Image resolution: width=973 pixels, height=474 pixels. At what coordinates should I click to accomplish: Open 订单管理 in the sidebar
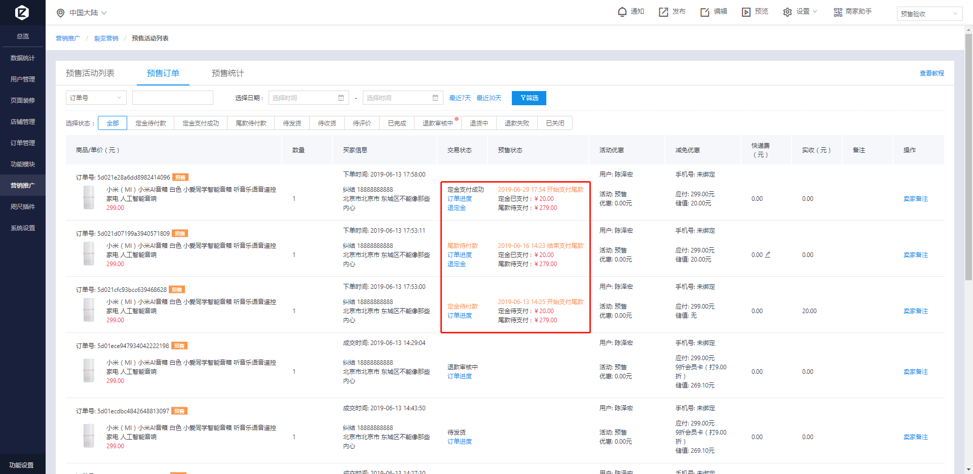23,143
